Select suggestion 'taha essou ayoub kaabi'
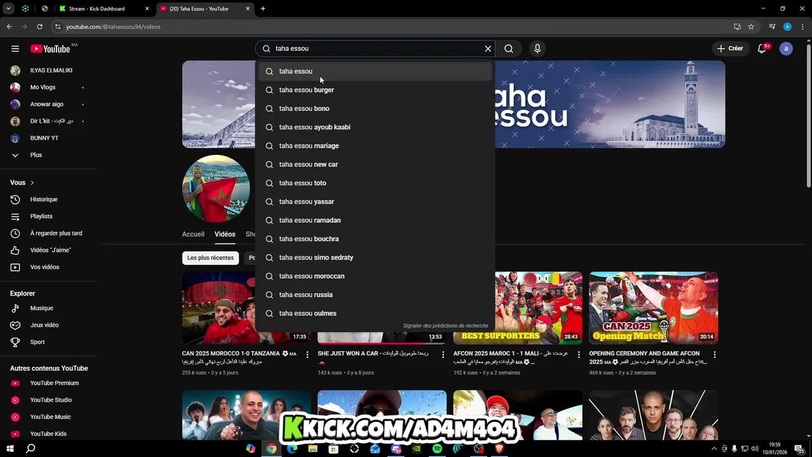812x457 pixels. (x=375, y=127)
